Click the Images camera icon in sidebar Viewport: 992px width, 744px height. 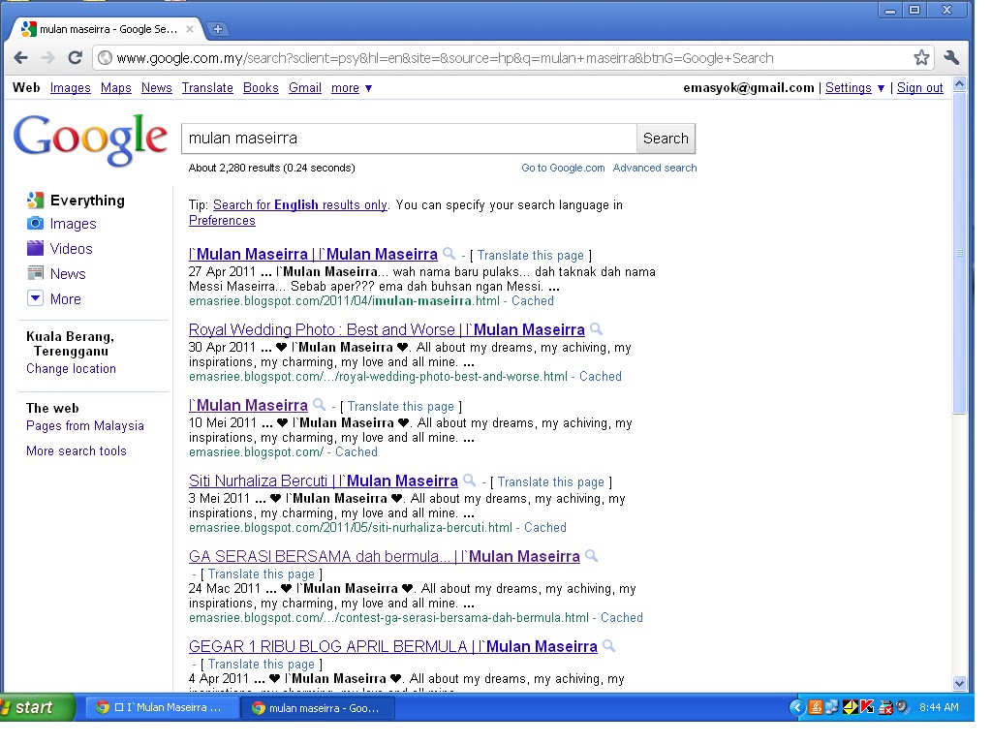(x=35, y=224)
